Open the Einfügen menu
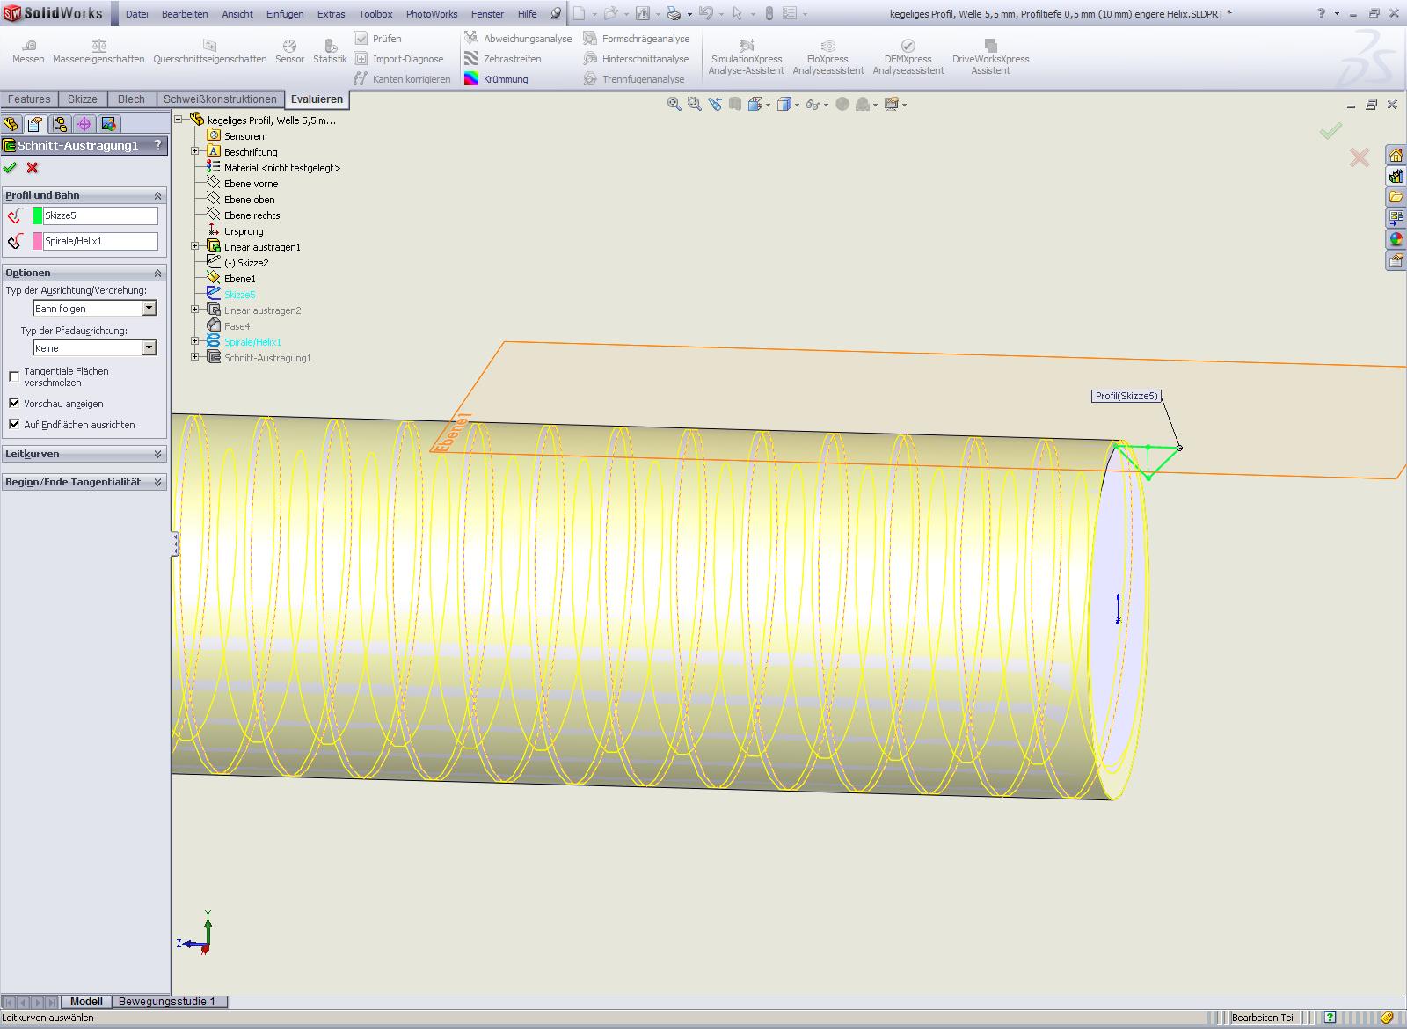The height and width of the screenshot is (1029, 1407). [x=285, y=14]
